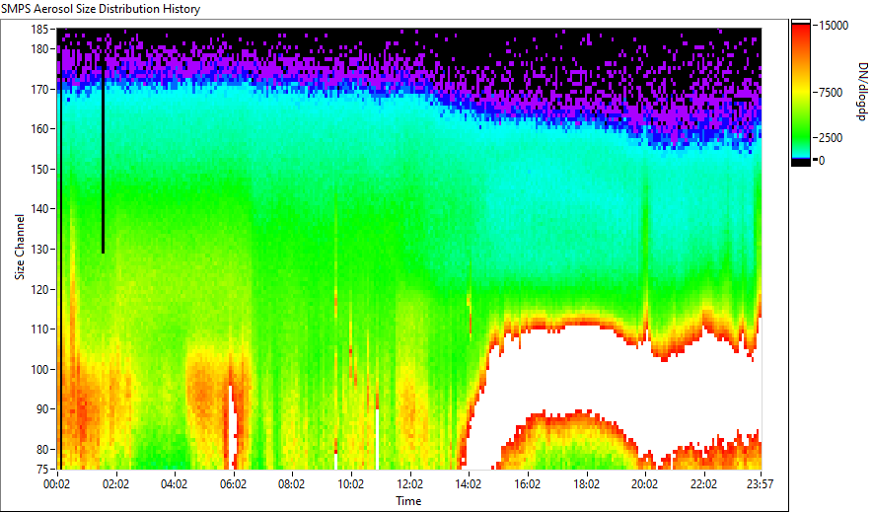The width and height of the screenshot is (872, 512).
Task: Click the 185 size channel tick
Action: [x=39, y=29]
